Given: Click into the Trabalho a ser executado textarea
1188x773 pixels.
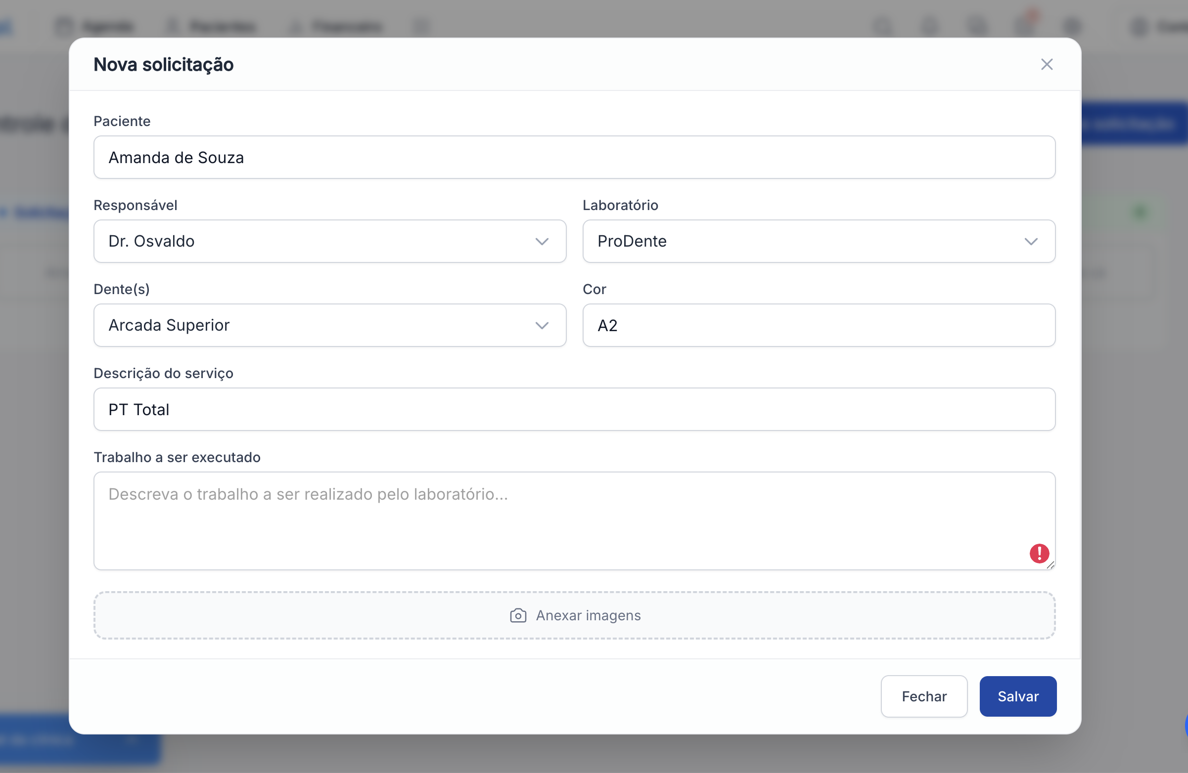Looking at the screenshot, I should (549, 521).
